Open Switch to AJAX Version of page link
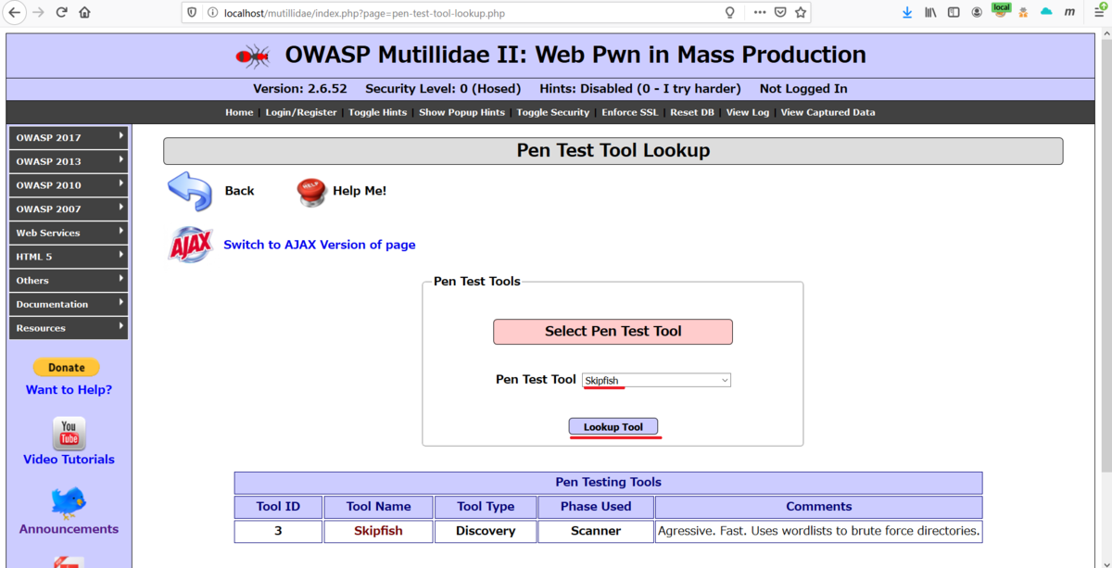 pos(320,245)
